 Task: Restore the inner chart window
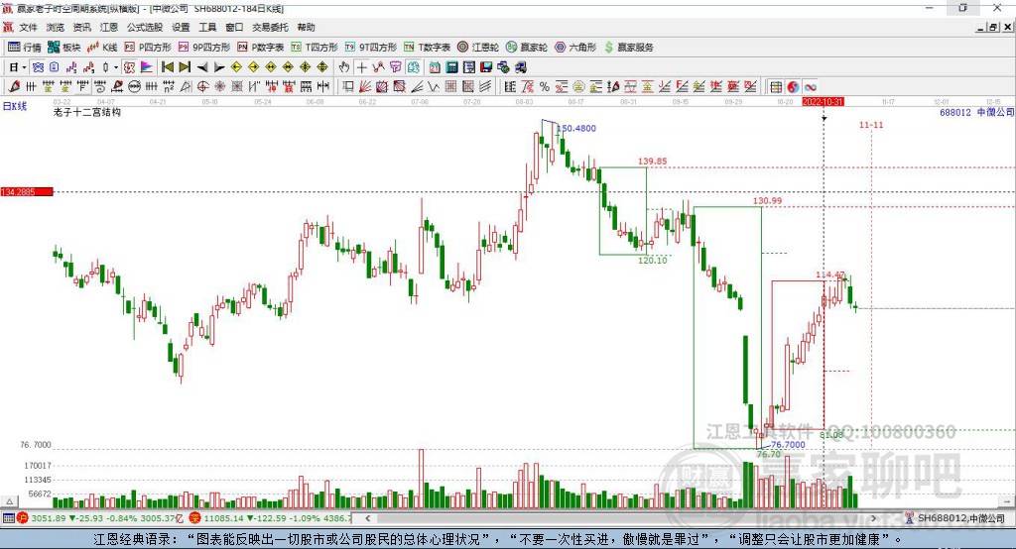(993, 27)
